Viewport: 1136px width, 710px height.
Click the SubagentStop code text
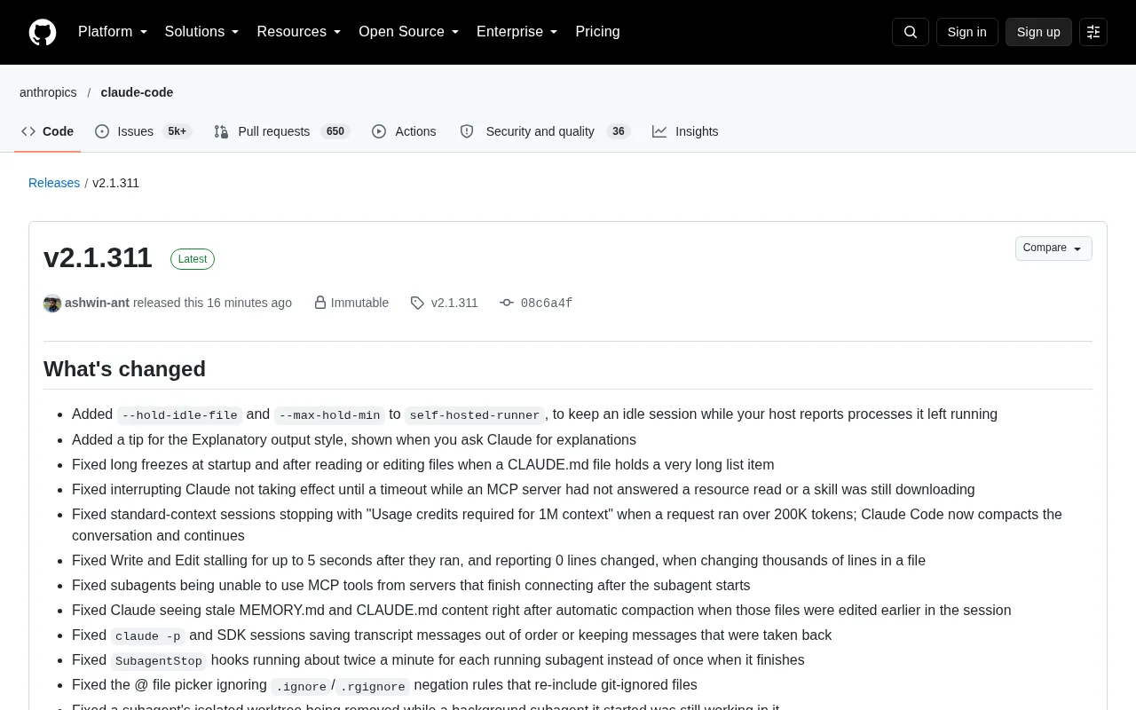159,661
